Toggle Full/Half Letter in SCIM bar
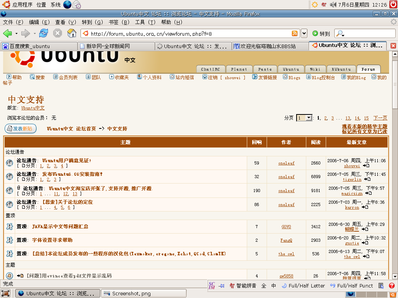The height and width of the screenshot is (298, 398). pos(303,286)
